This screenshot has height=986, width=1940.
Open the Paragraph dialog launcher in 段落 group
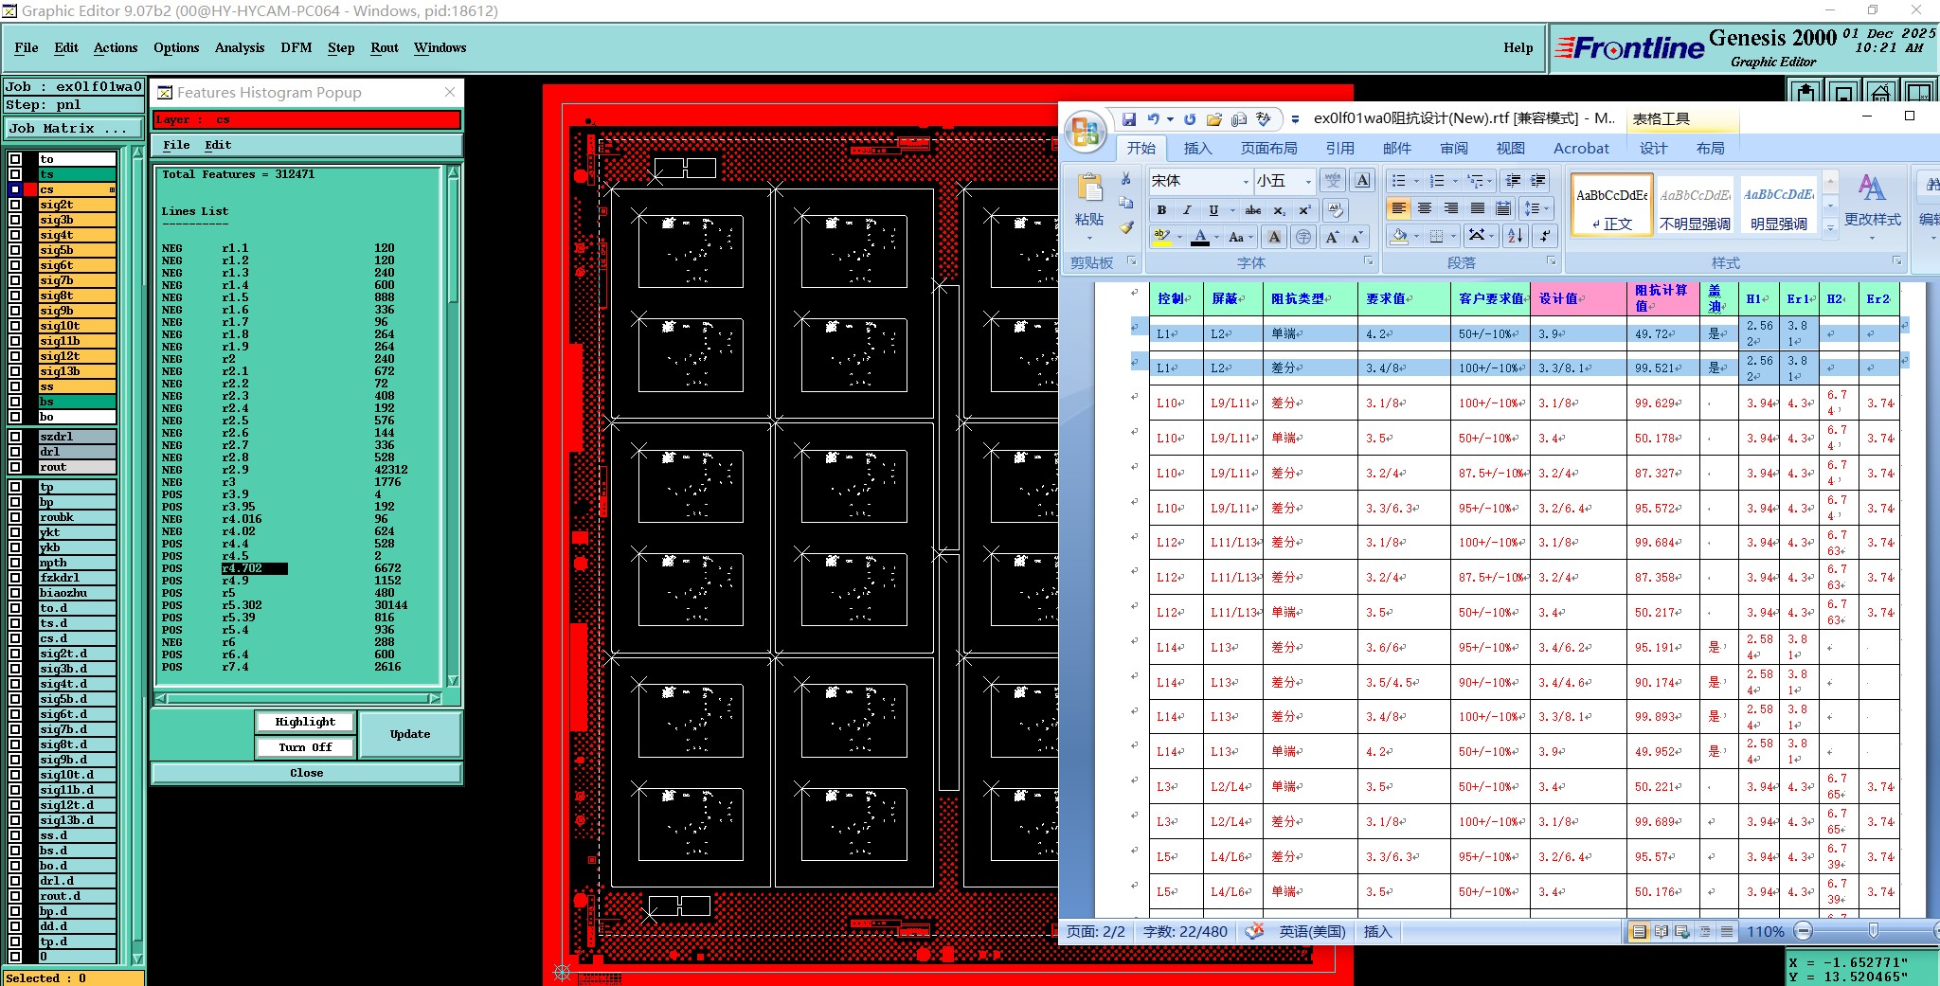pyautogui.click(x=1551, y=260)
